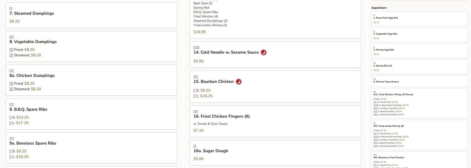The height and width of the screenshot is (168, 471).
Task: Select the 8. Vegetable Dumplings title
Action: pos(33,42)
